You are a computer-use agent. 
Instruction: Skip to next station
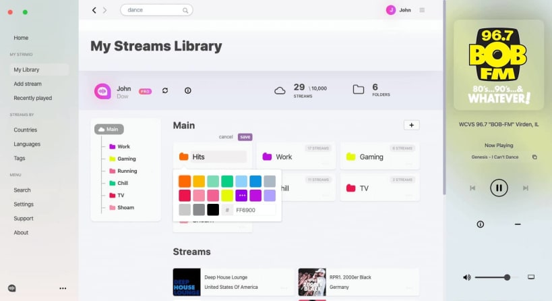tap(525, 188)
